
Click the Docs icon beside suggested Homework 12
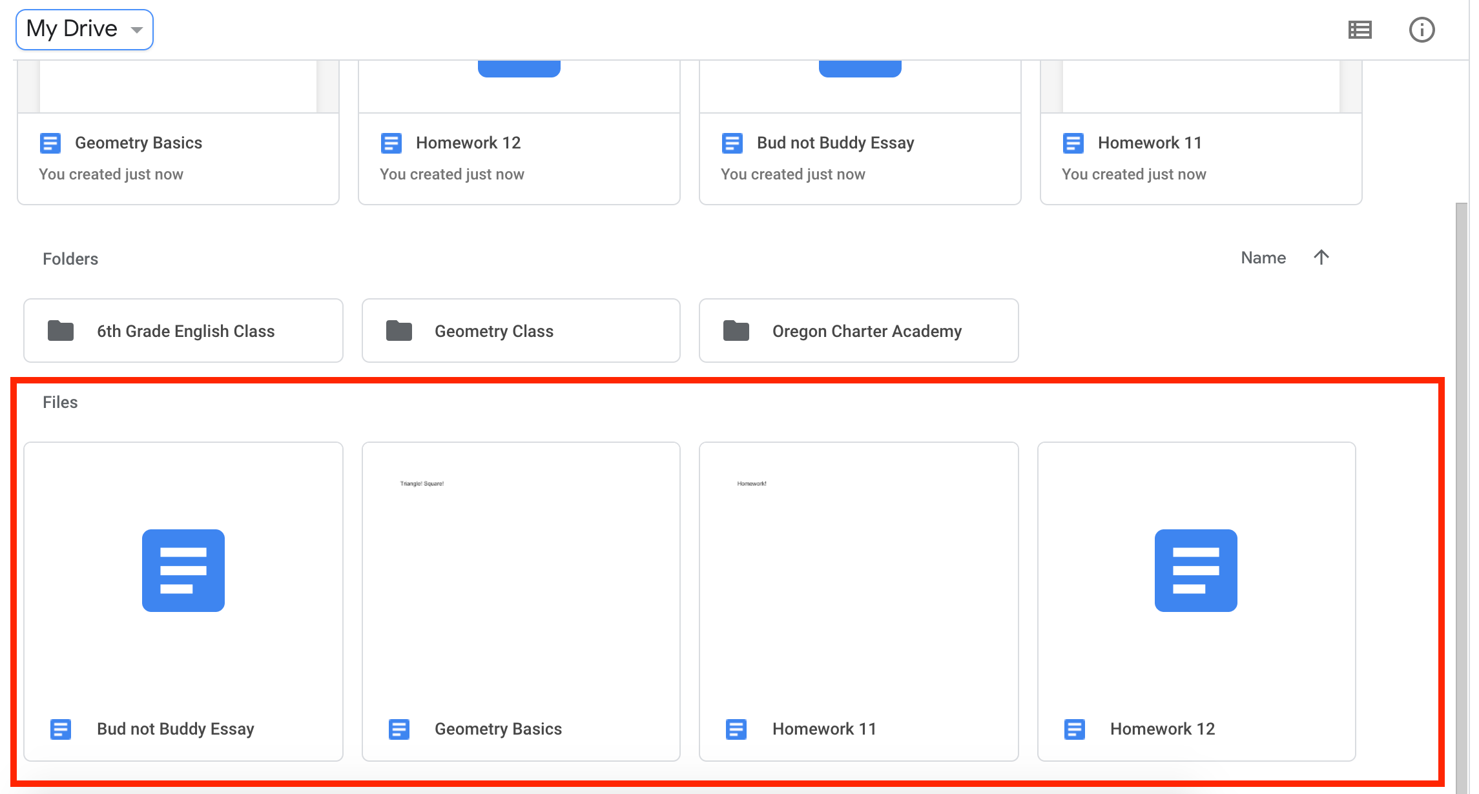pos(391,143)
